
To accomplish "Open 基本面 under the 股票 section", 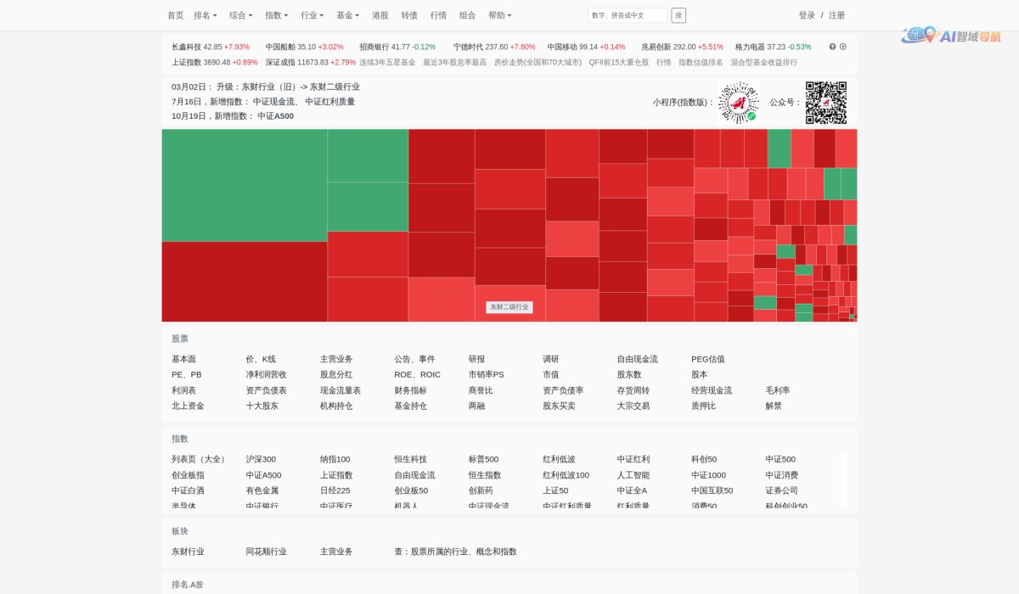I will click(184, 359).
